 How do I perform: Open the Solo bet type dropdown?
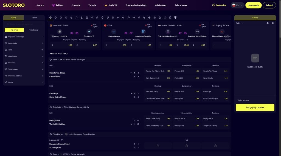click(239, 23)
